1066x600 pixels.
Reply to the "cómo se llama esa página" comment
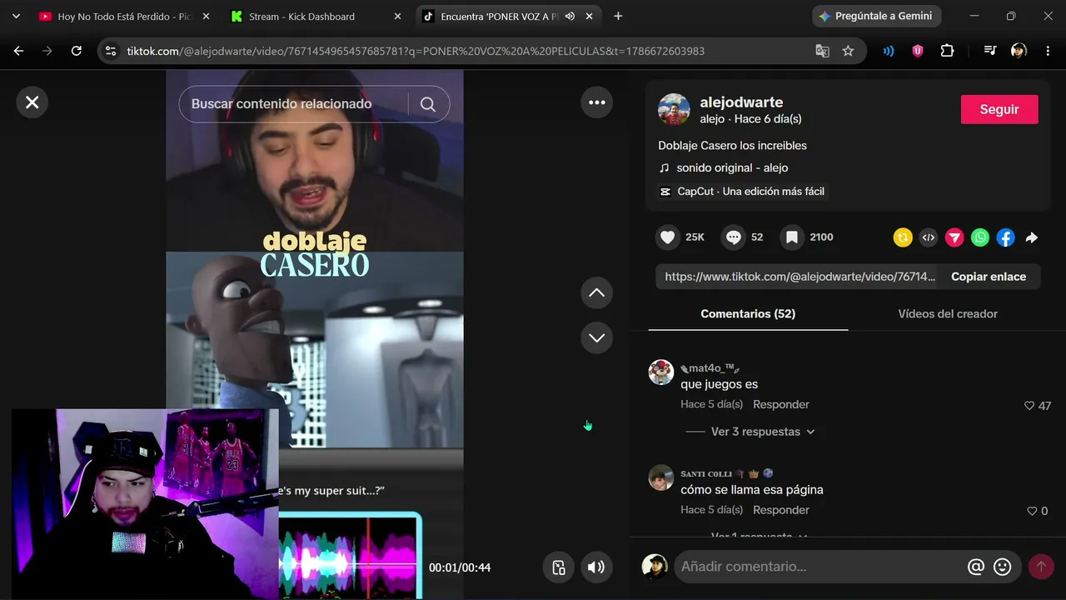tap(781, 510)
